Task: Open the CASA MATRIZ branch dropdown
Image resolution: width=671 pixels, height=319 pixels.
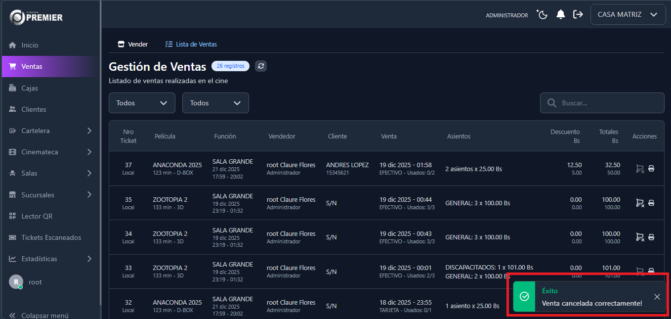Action: coord(627,15)
